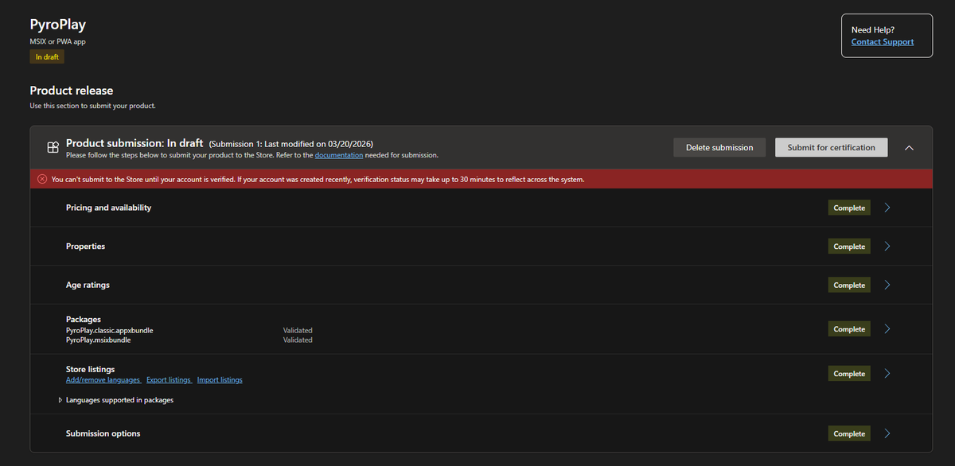955x466 pixels.
Task: Open Age ratings section arrow
Action: tap(887, 285)
